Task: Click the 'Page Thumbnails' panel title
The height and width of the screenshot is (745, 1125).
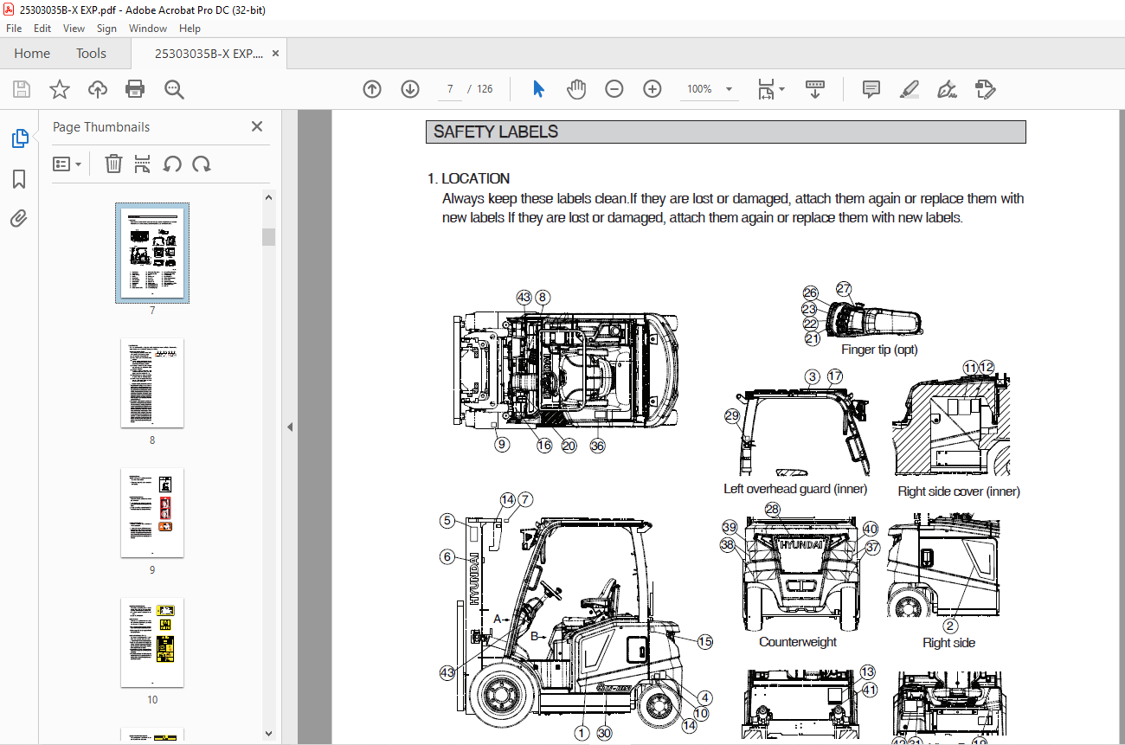Action: 101,126
